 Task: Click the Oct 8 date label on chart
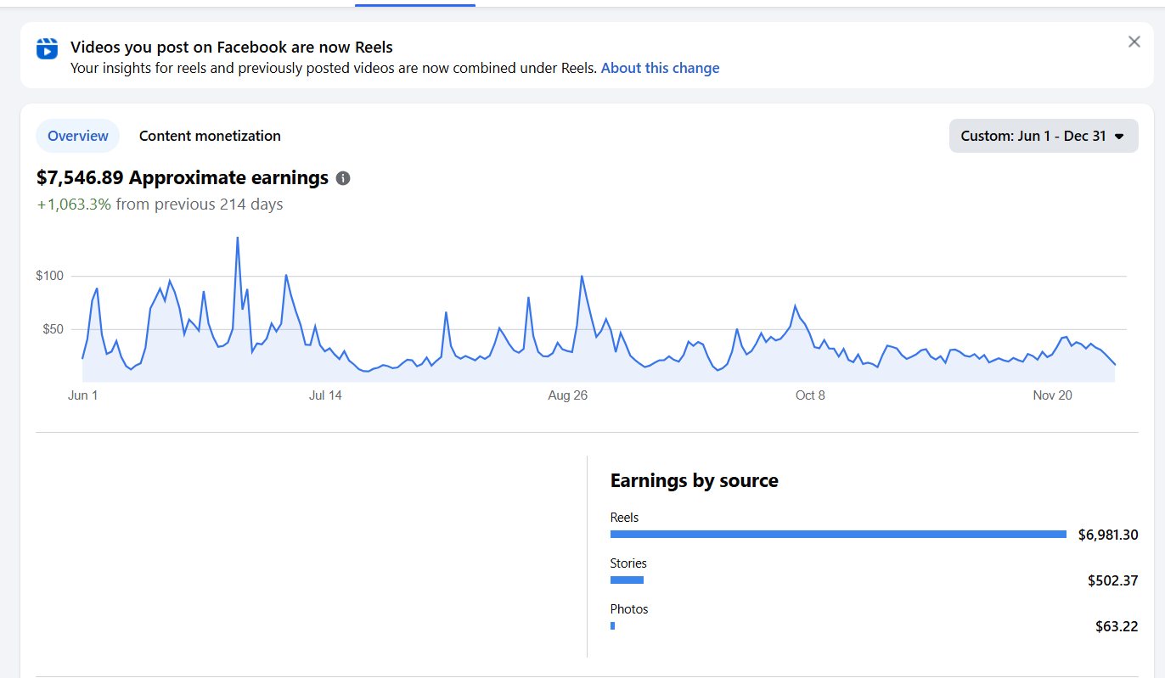[810, 395]
